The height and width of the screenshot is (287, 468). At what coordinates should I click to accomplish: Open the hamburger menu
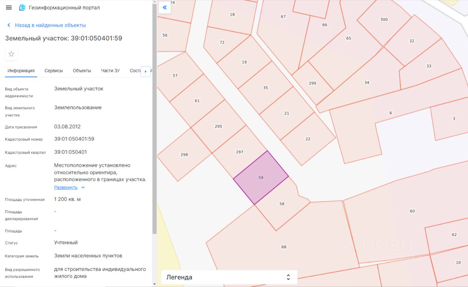tap(9, 8)
